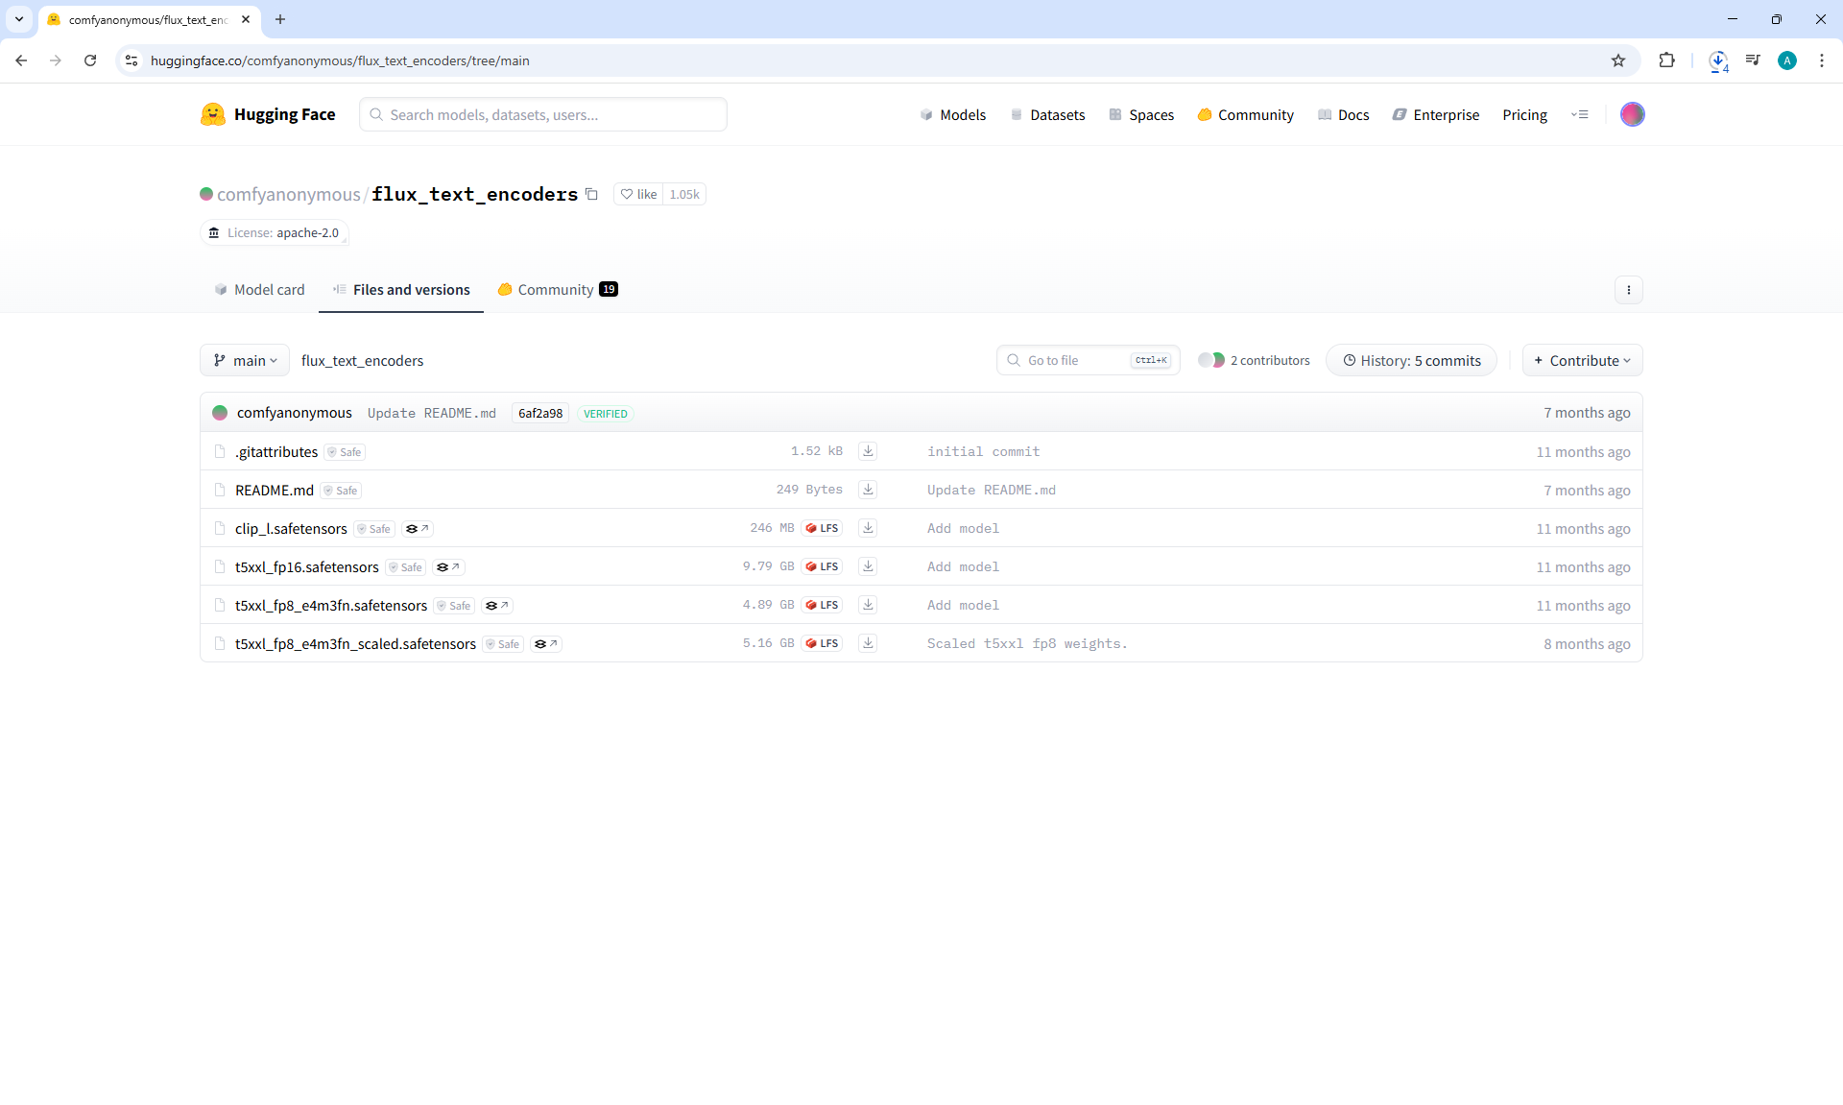
Task: Click download icon for clip_l.safetensors
Action: (x=868, y=528)
